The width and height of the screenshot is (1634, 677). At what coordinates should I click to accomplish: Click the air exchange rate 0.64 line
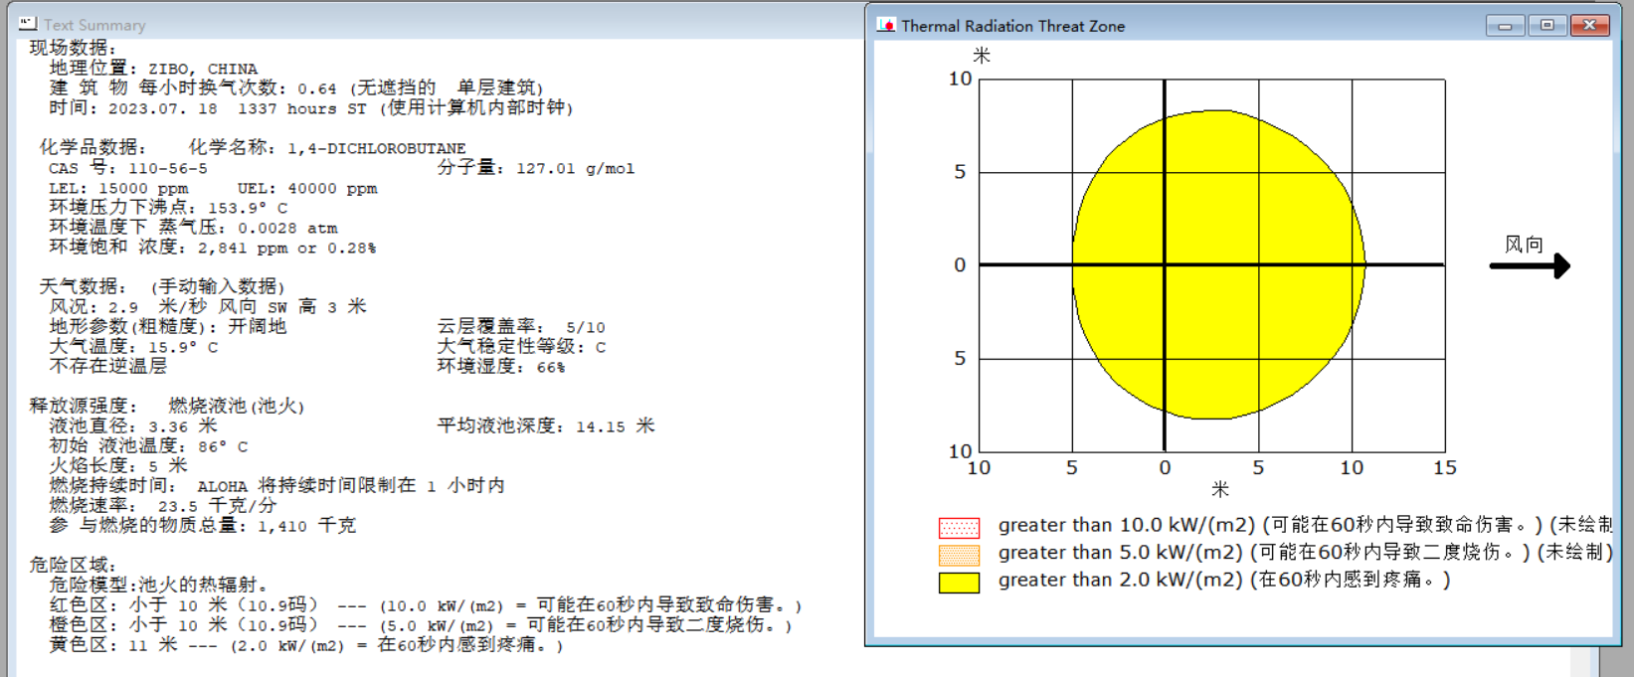pos(296,88)
